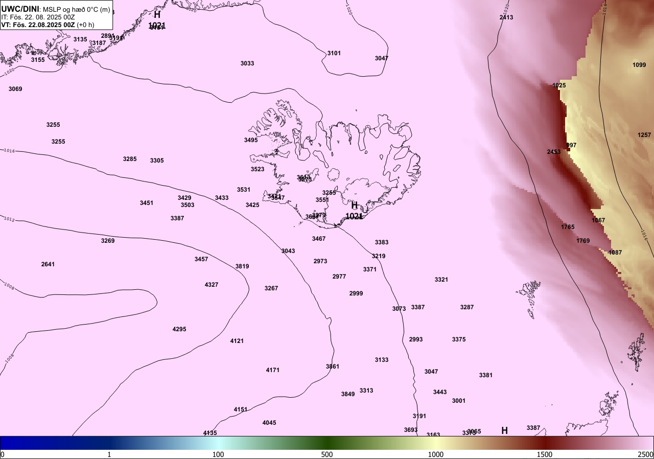654x459 pixels.
Task: Click the value 2413 near top right
Action: (x=506, y=17)
